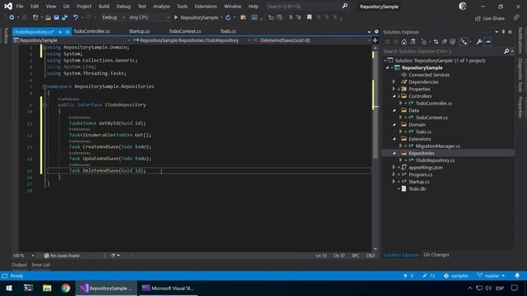Viewport: 527px width, 296px height.
Task: Click the unpushed commits arrow in status bar
Action: (x=408, y=276)
